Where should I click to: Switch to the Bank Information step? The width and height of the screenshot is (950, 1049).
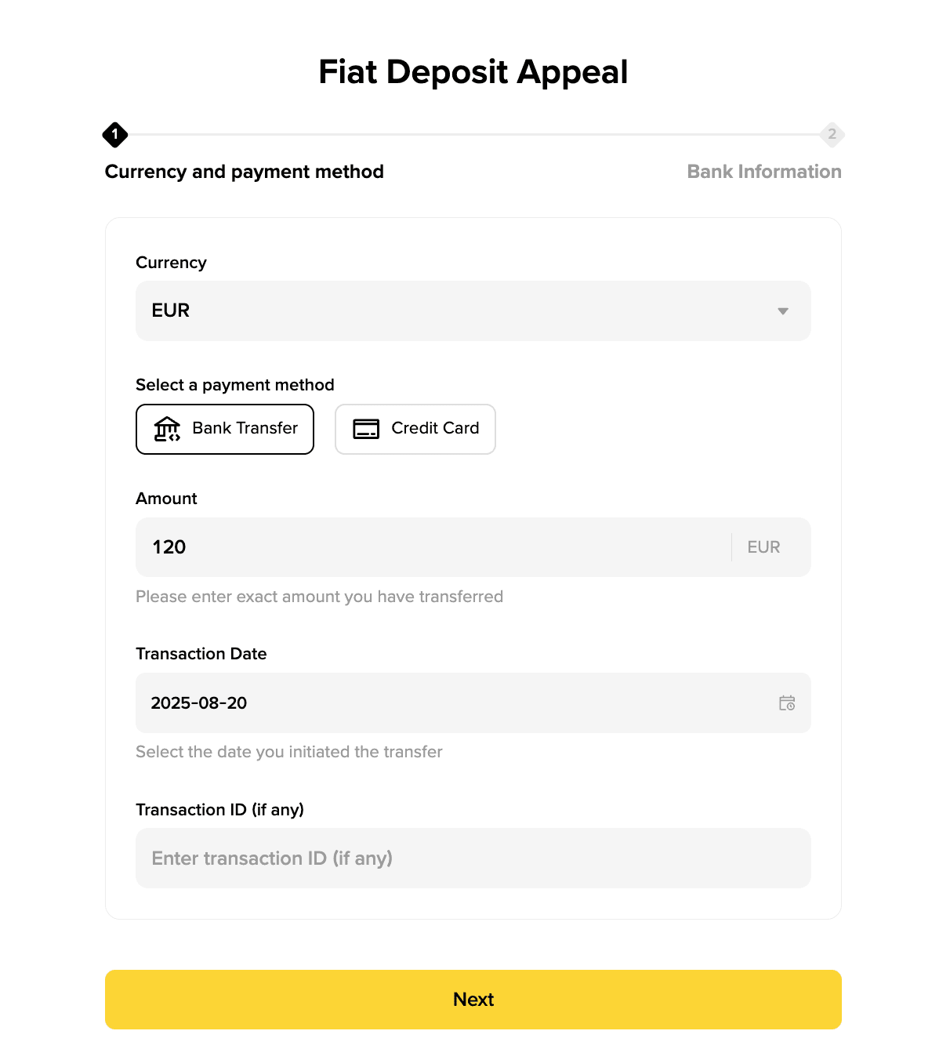pyautogui.click(x=764, y=172)
